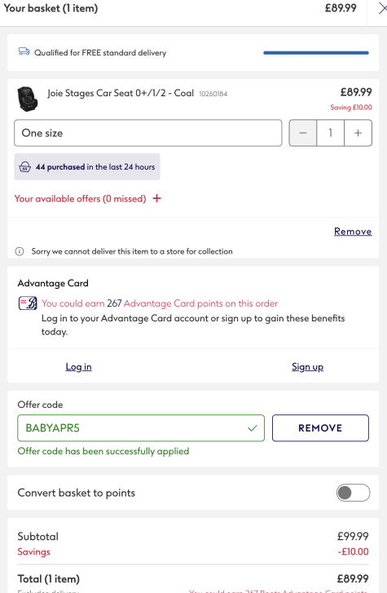Open the One size selector box
The height and width of the screenshot is (593, 387).
[148, 133]
